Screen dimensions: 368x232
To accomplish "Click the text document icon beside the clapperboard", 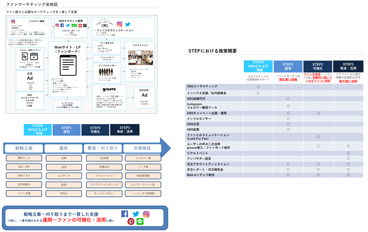I will pyautogui.click(x=25, y=56).
